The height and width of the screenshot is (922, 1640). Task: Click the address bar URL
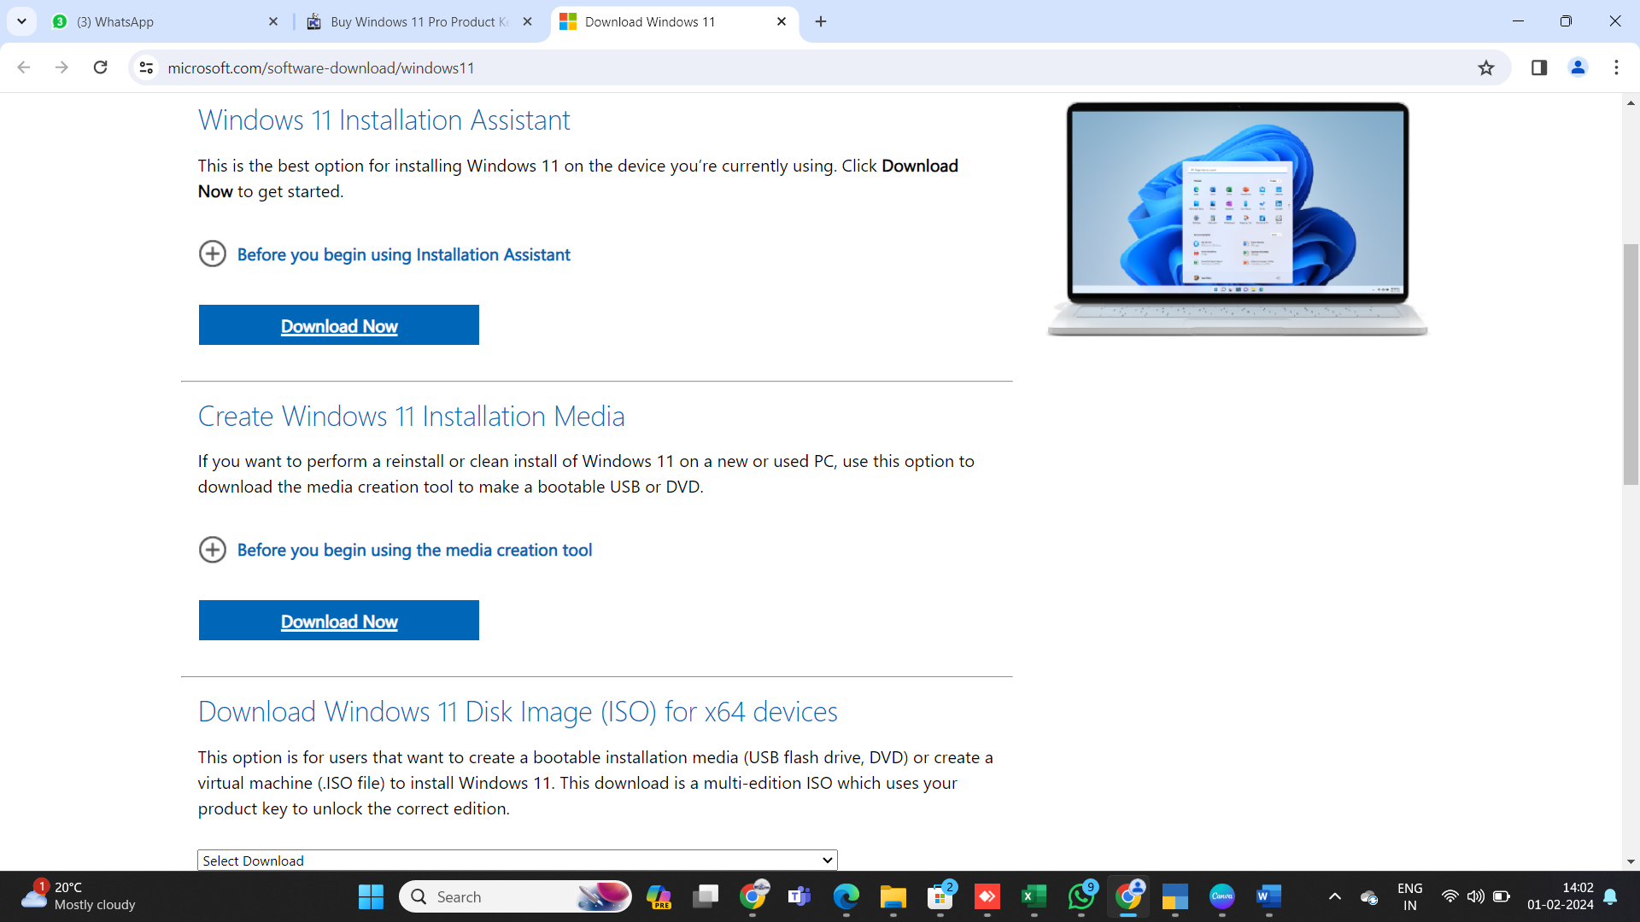pos(321,67)
